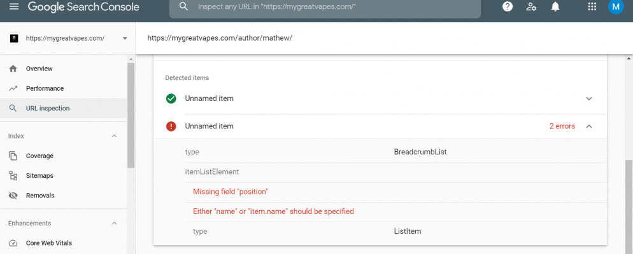Click the Detected items heading

tap(187, 78)
